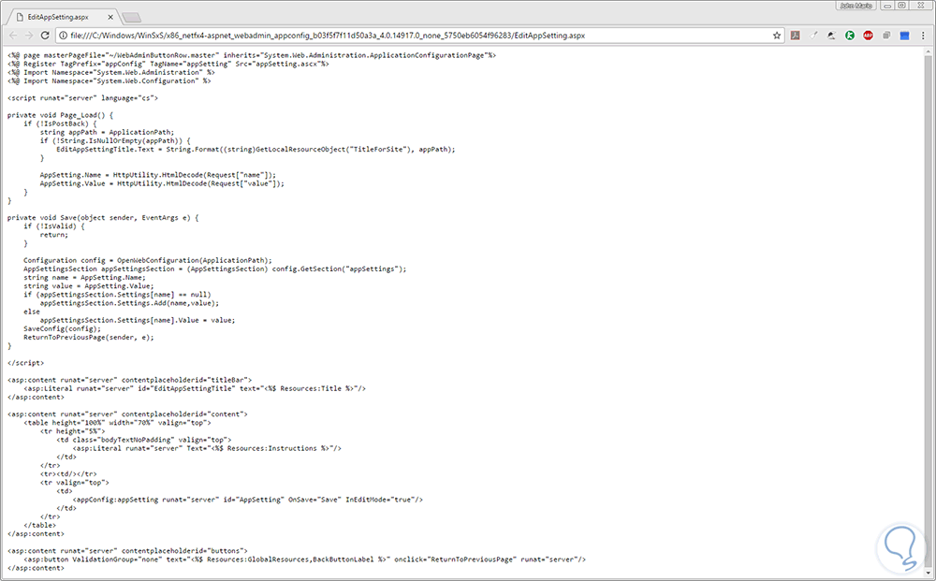Bookmark this page with the star icon
This screenshot has width=936, height=581.
click(x=777, y=36)
